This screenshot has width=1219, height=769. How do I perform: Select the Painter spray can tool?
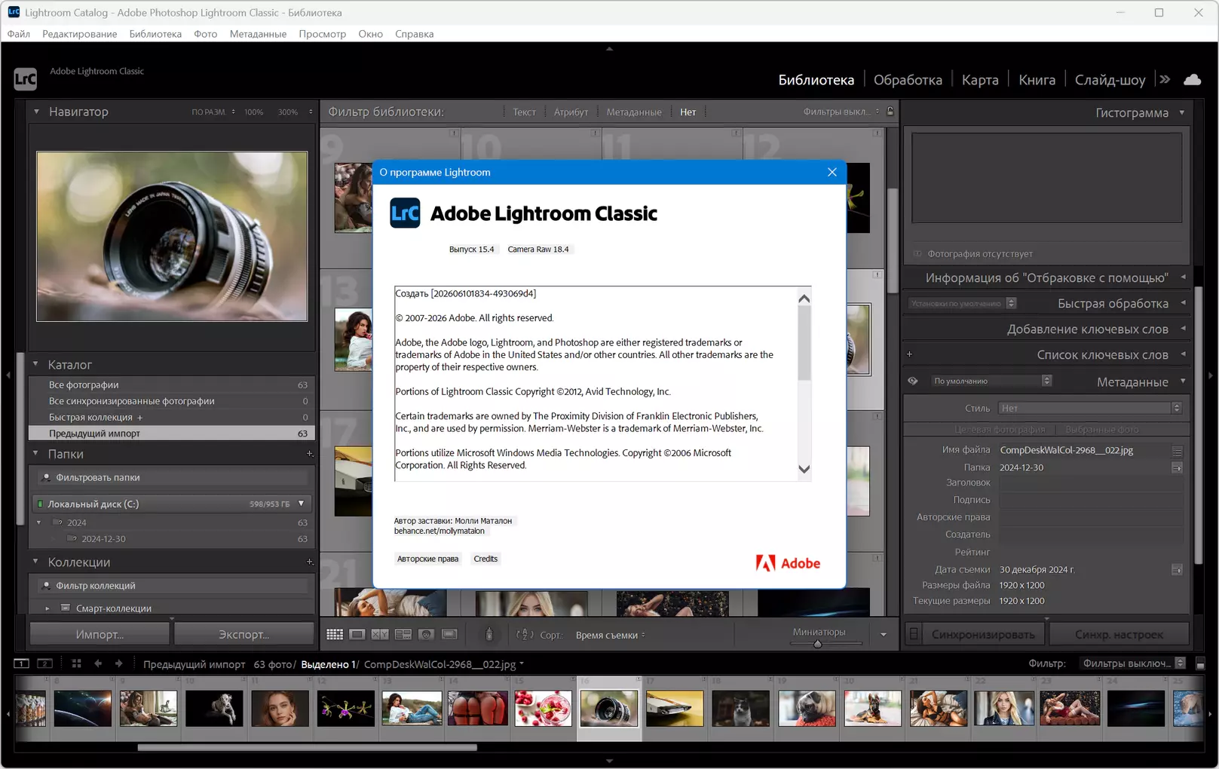[489, 635]
